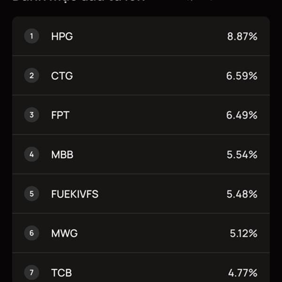Select the number 3 badge beside FPT
The image size is (282, 282).
click(31, 115)
